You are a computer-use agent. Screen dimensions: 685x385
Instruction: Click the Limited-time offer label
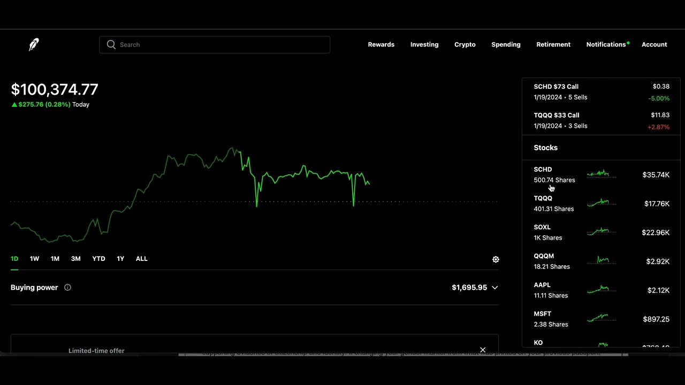96,351
